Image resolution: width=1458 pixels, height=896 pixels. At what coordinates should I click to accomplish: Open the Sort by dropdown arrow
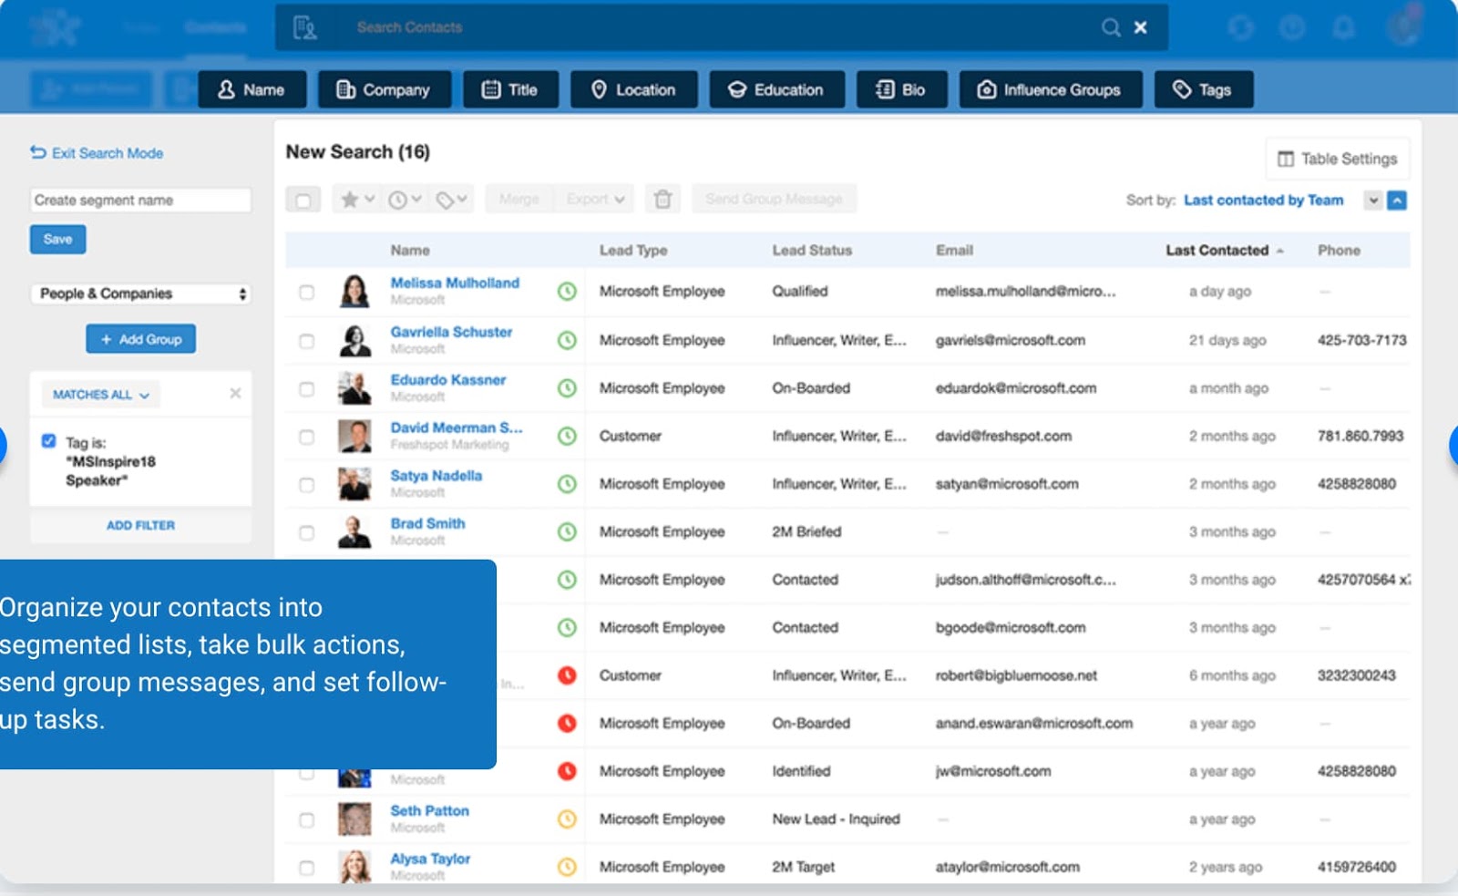point(1372,201)
